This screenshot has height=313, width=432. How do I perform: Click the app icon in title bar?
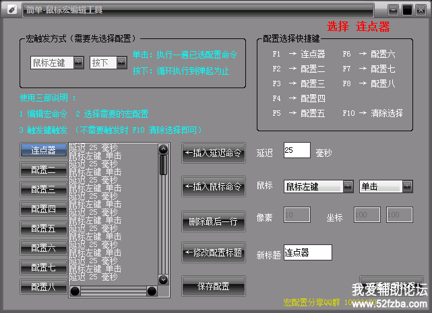click(12, 10)
